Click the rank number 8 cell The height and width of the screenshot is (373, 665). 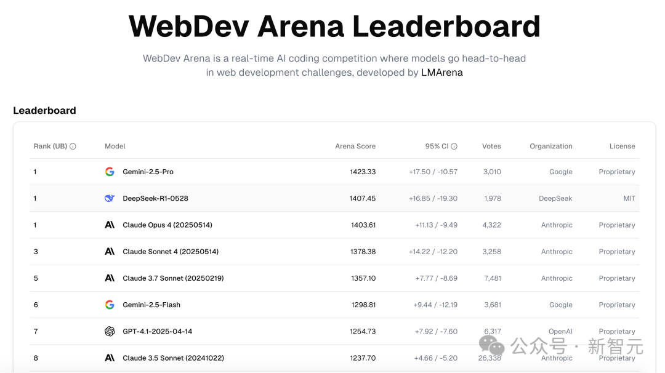pos(36,358)
